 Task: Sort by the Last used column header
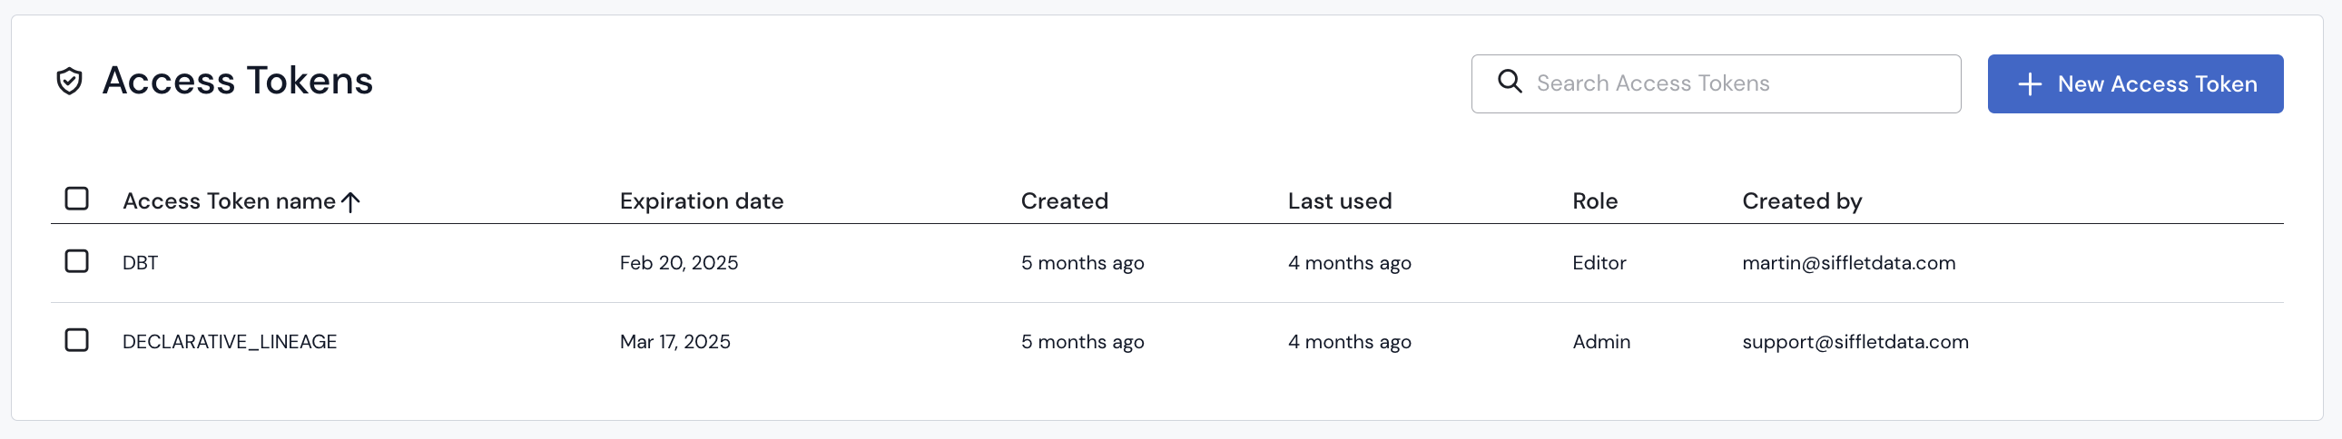(x=1339, y=200)
